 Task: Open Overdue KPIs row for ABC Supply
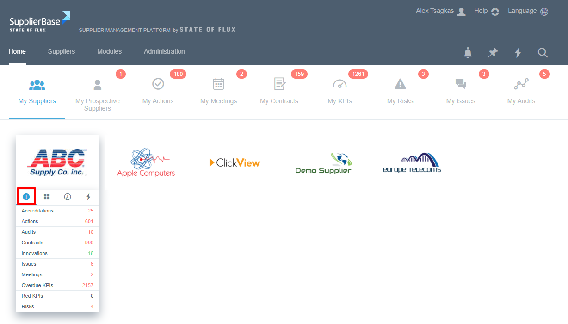(57, 285)
